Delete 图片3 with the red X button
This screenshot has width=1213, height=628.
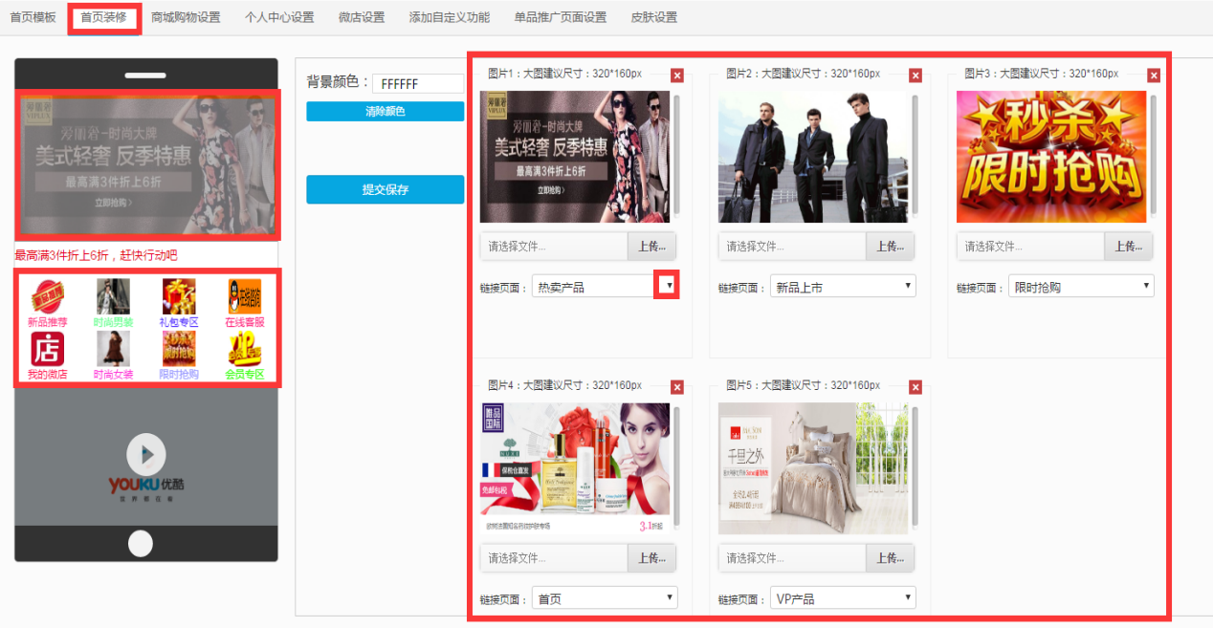point(1154,76)
